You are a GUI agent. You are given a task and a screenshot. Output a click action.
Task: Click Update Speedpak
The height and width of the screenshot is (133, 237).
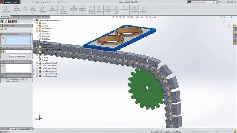[x=134, y=9]
